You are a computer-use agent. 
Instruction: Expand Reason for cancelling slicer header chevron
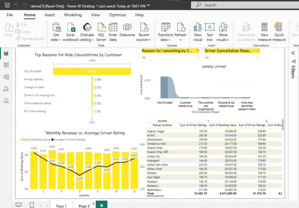(x=198, y=50)
